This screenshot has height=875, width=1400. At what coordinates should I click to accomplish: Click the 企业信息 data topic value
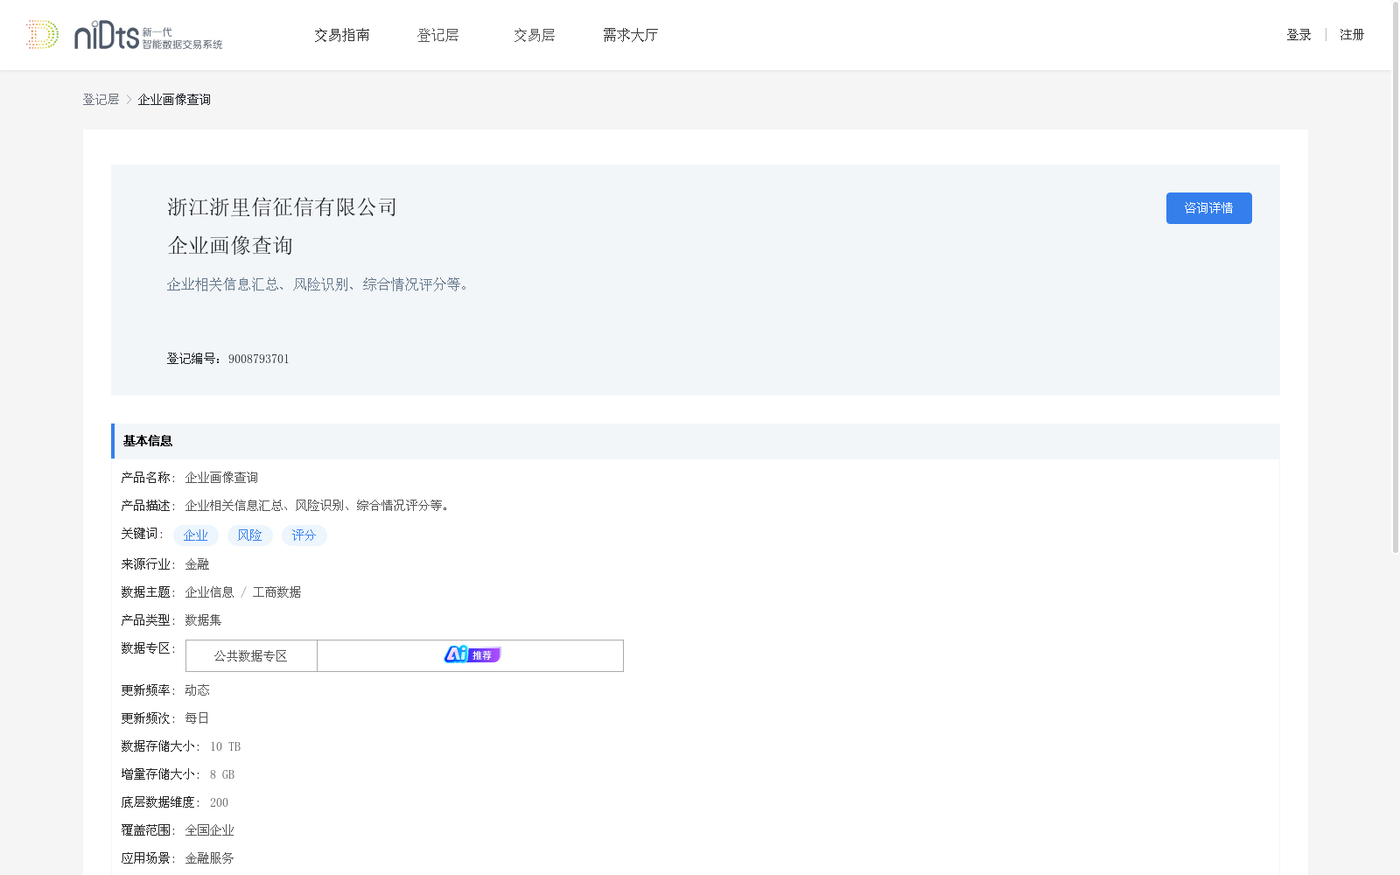[209, 592]
